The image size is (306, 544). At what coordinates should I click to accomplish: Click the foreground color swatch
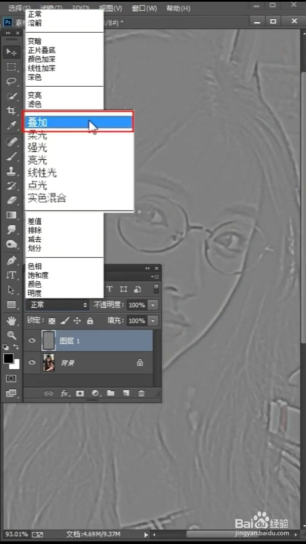(x=8, y=358)
